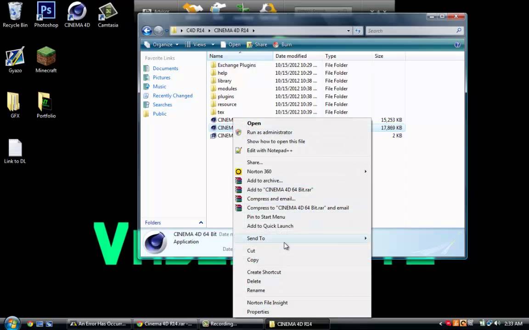Open the Views dropdown arrow
This screenshot has width=529, height=330.
(213, 44)
